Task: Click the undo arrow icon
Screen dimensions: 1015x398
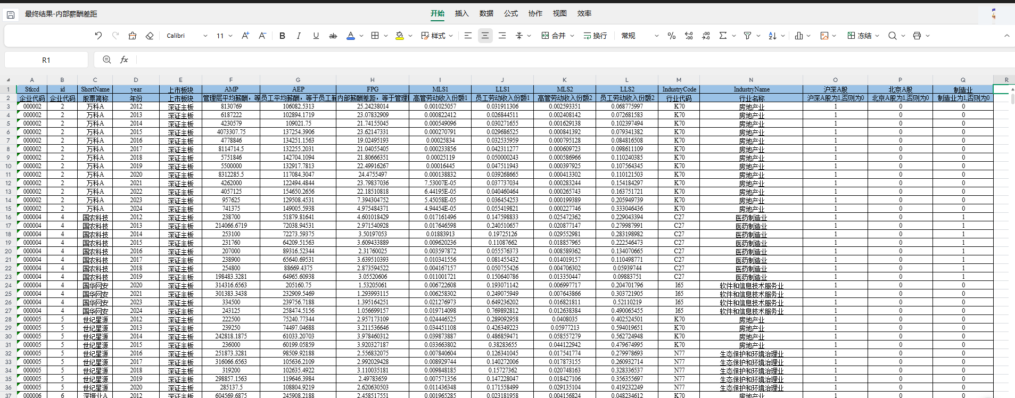Action: 98,36
